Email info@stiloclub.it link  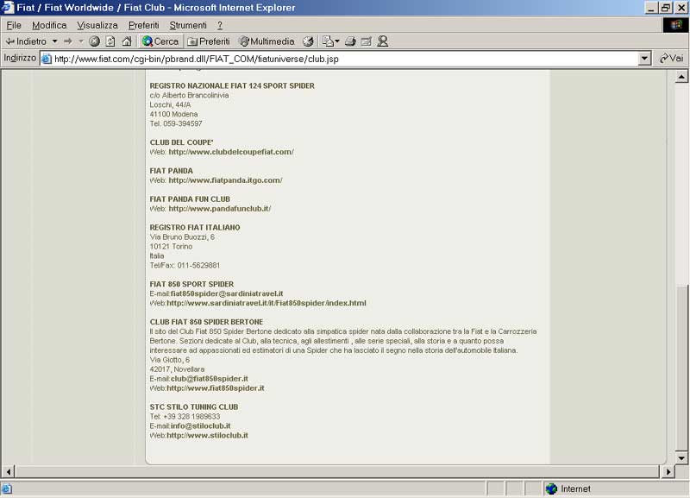click(x=200, y=426)
